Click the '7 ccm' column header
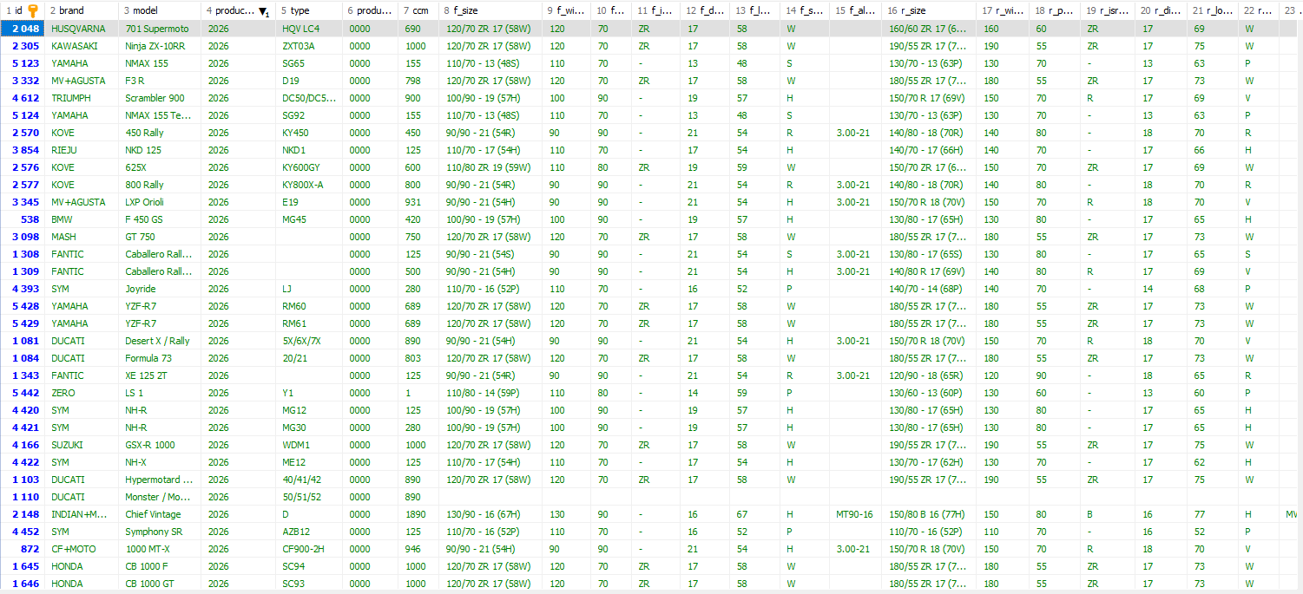 418,10
